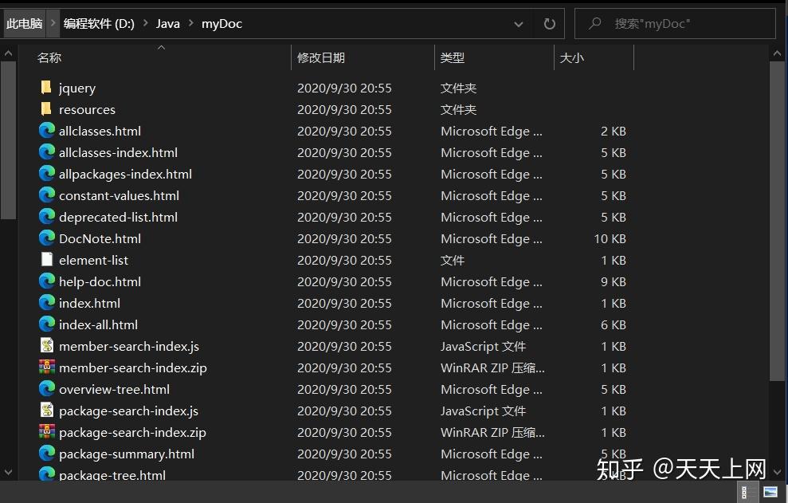
Task: Click the myDoc breadcrumb segment
Action: pyautogui.click(x=222, y=24)
